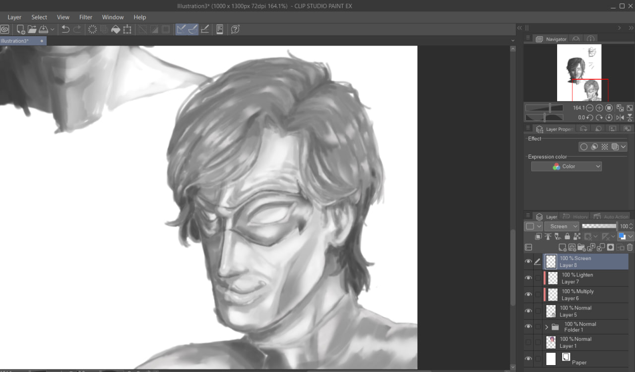Image resolution: width=635 pixels, height=372 pixels.
Task: Flip the canvas horizontally in Navigator
Action: tap(620, 118)
